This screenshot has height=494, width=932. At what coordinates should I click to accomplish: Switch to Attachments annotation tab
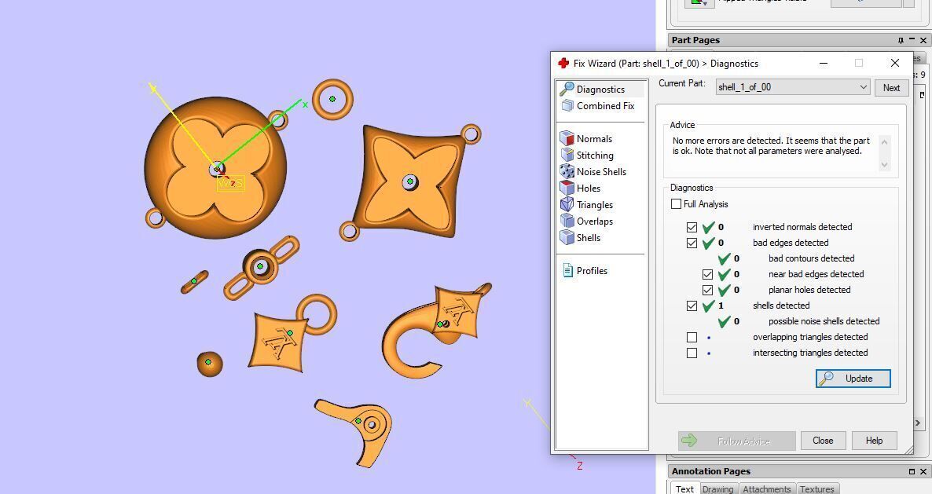[x=766, y=489]
